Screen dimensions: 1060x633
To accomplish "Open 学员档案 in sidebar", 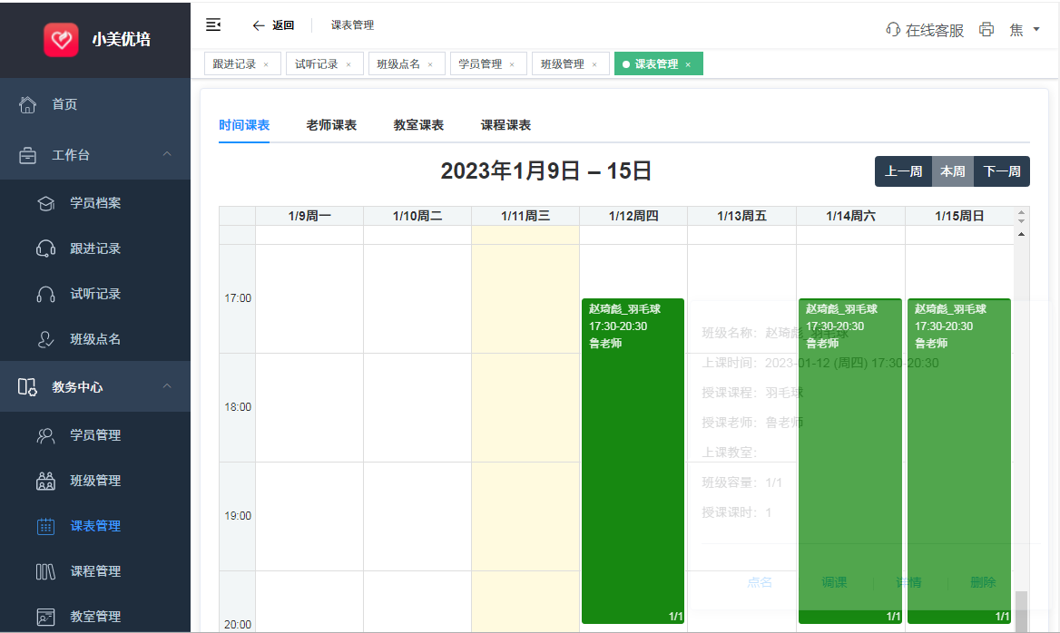I will coord(95,203).
